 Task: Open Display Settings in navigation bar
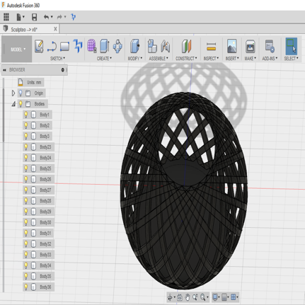point(216,297)
